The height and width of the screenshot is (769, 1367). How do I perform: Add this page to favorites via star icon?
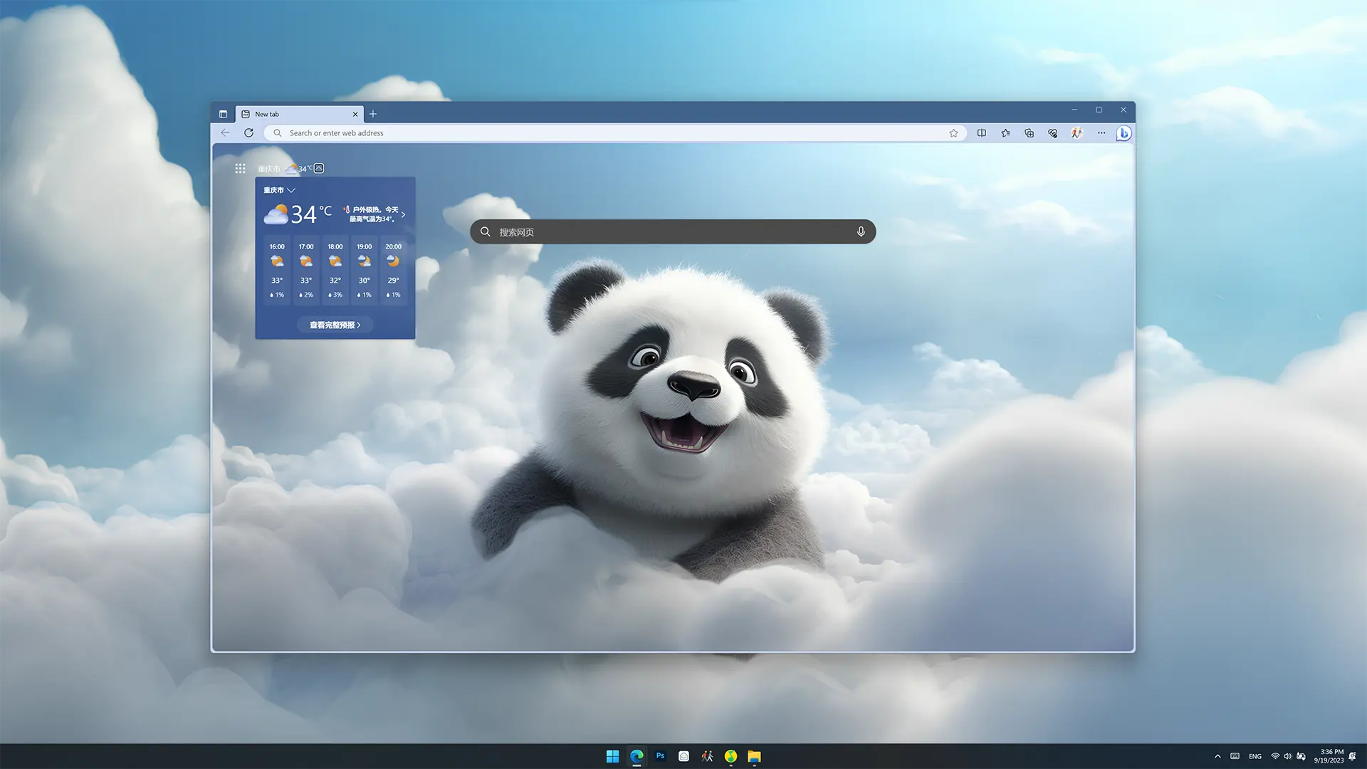(953, 133)
